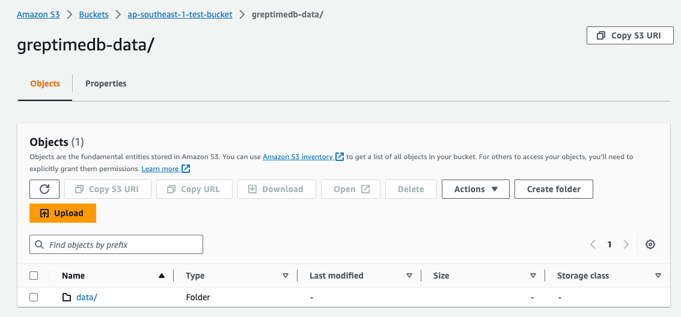This screenshot has height=317, width=681.
Task: Go to previous page with left chevron
Action: pos(593,244)
